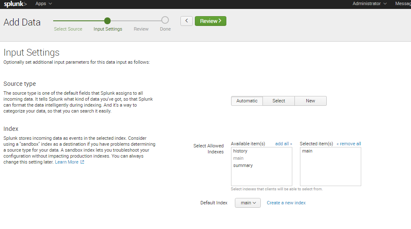Screen dimensions: 411x229
Task: Open the Messages menu
Action: (402, 3)
